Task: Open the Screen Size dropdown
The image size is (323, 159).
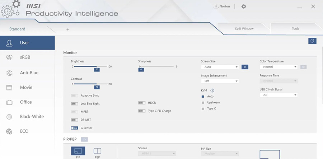Action: coord(220,67)
